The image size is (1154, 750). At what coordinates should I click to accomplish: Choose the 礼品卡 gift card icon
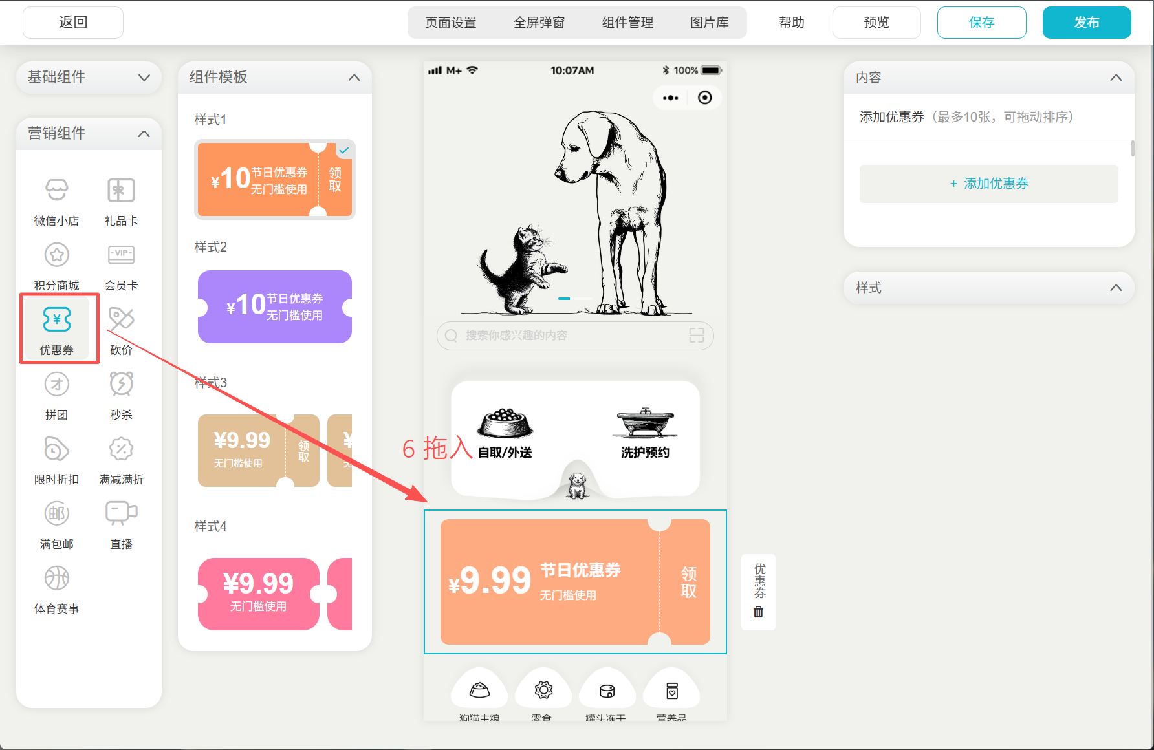click(121, 191)
